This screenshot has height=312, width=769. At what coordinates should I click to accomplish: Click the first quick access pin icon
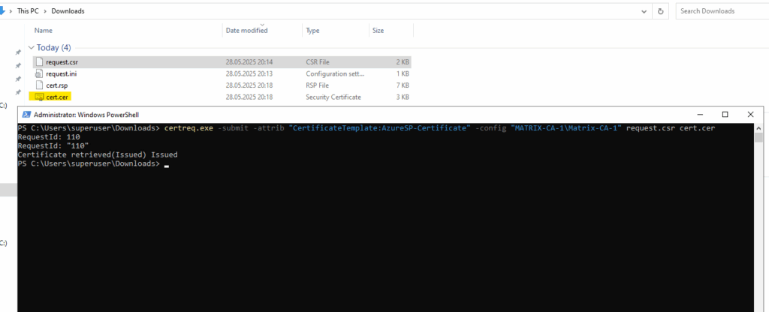coord(18,52)
